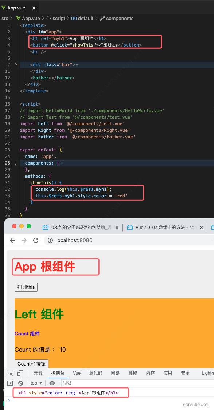Click the browser forward arrow
Image resolution: width=214 pixels, height=410 pixels.
(x=24, y=240)
